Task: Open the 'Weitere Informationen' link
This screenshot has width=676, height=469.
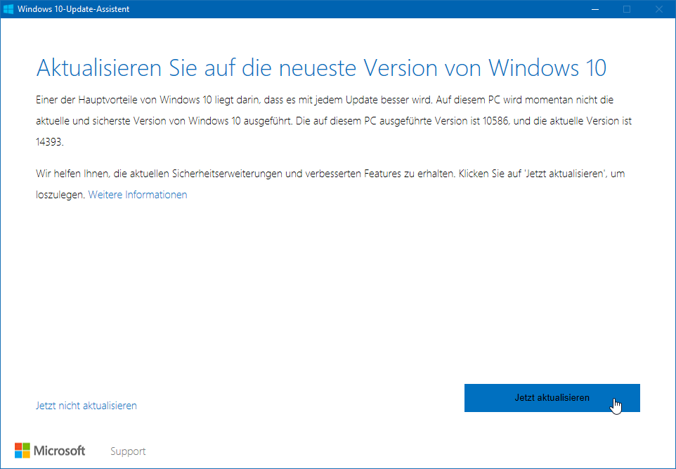Action: [138, 195]
